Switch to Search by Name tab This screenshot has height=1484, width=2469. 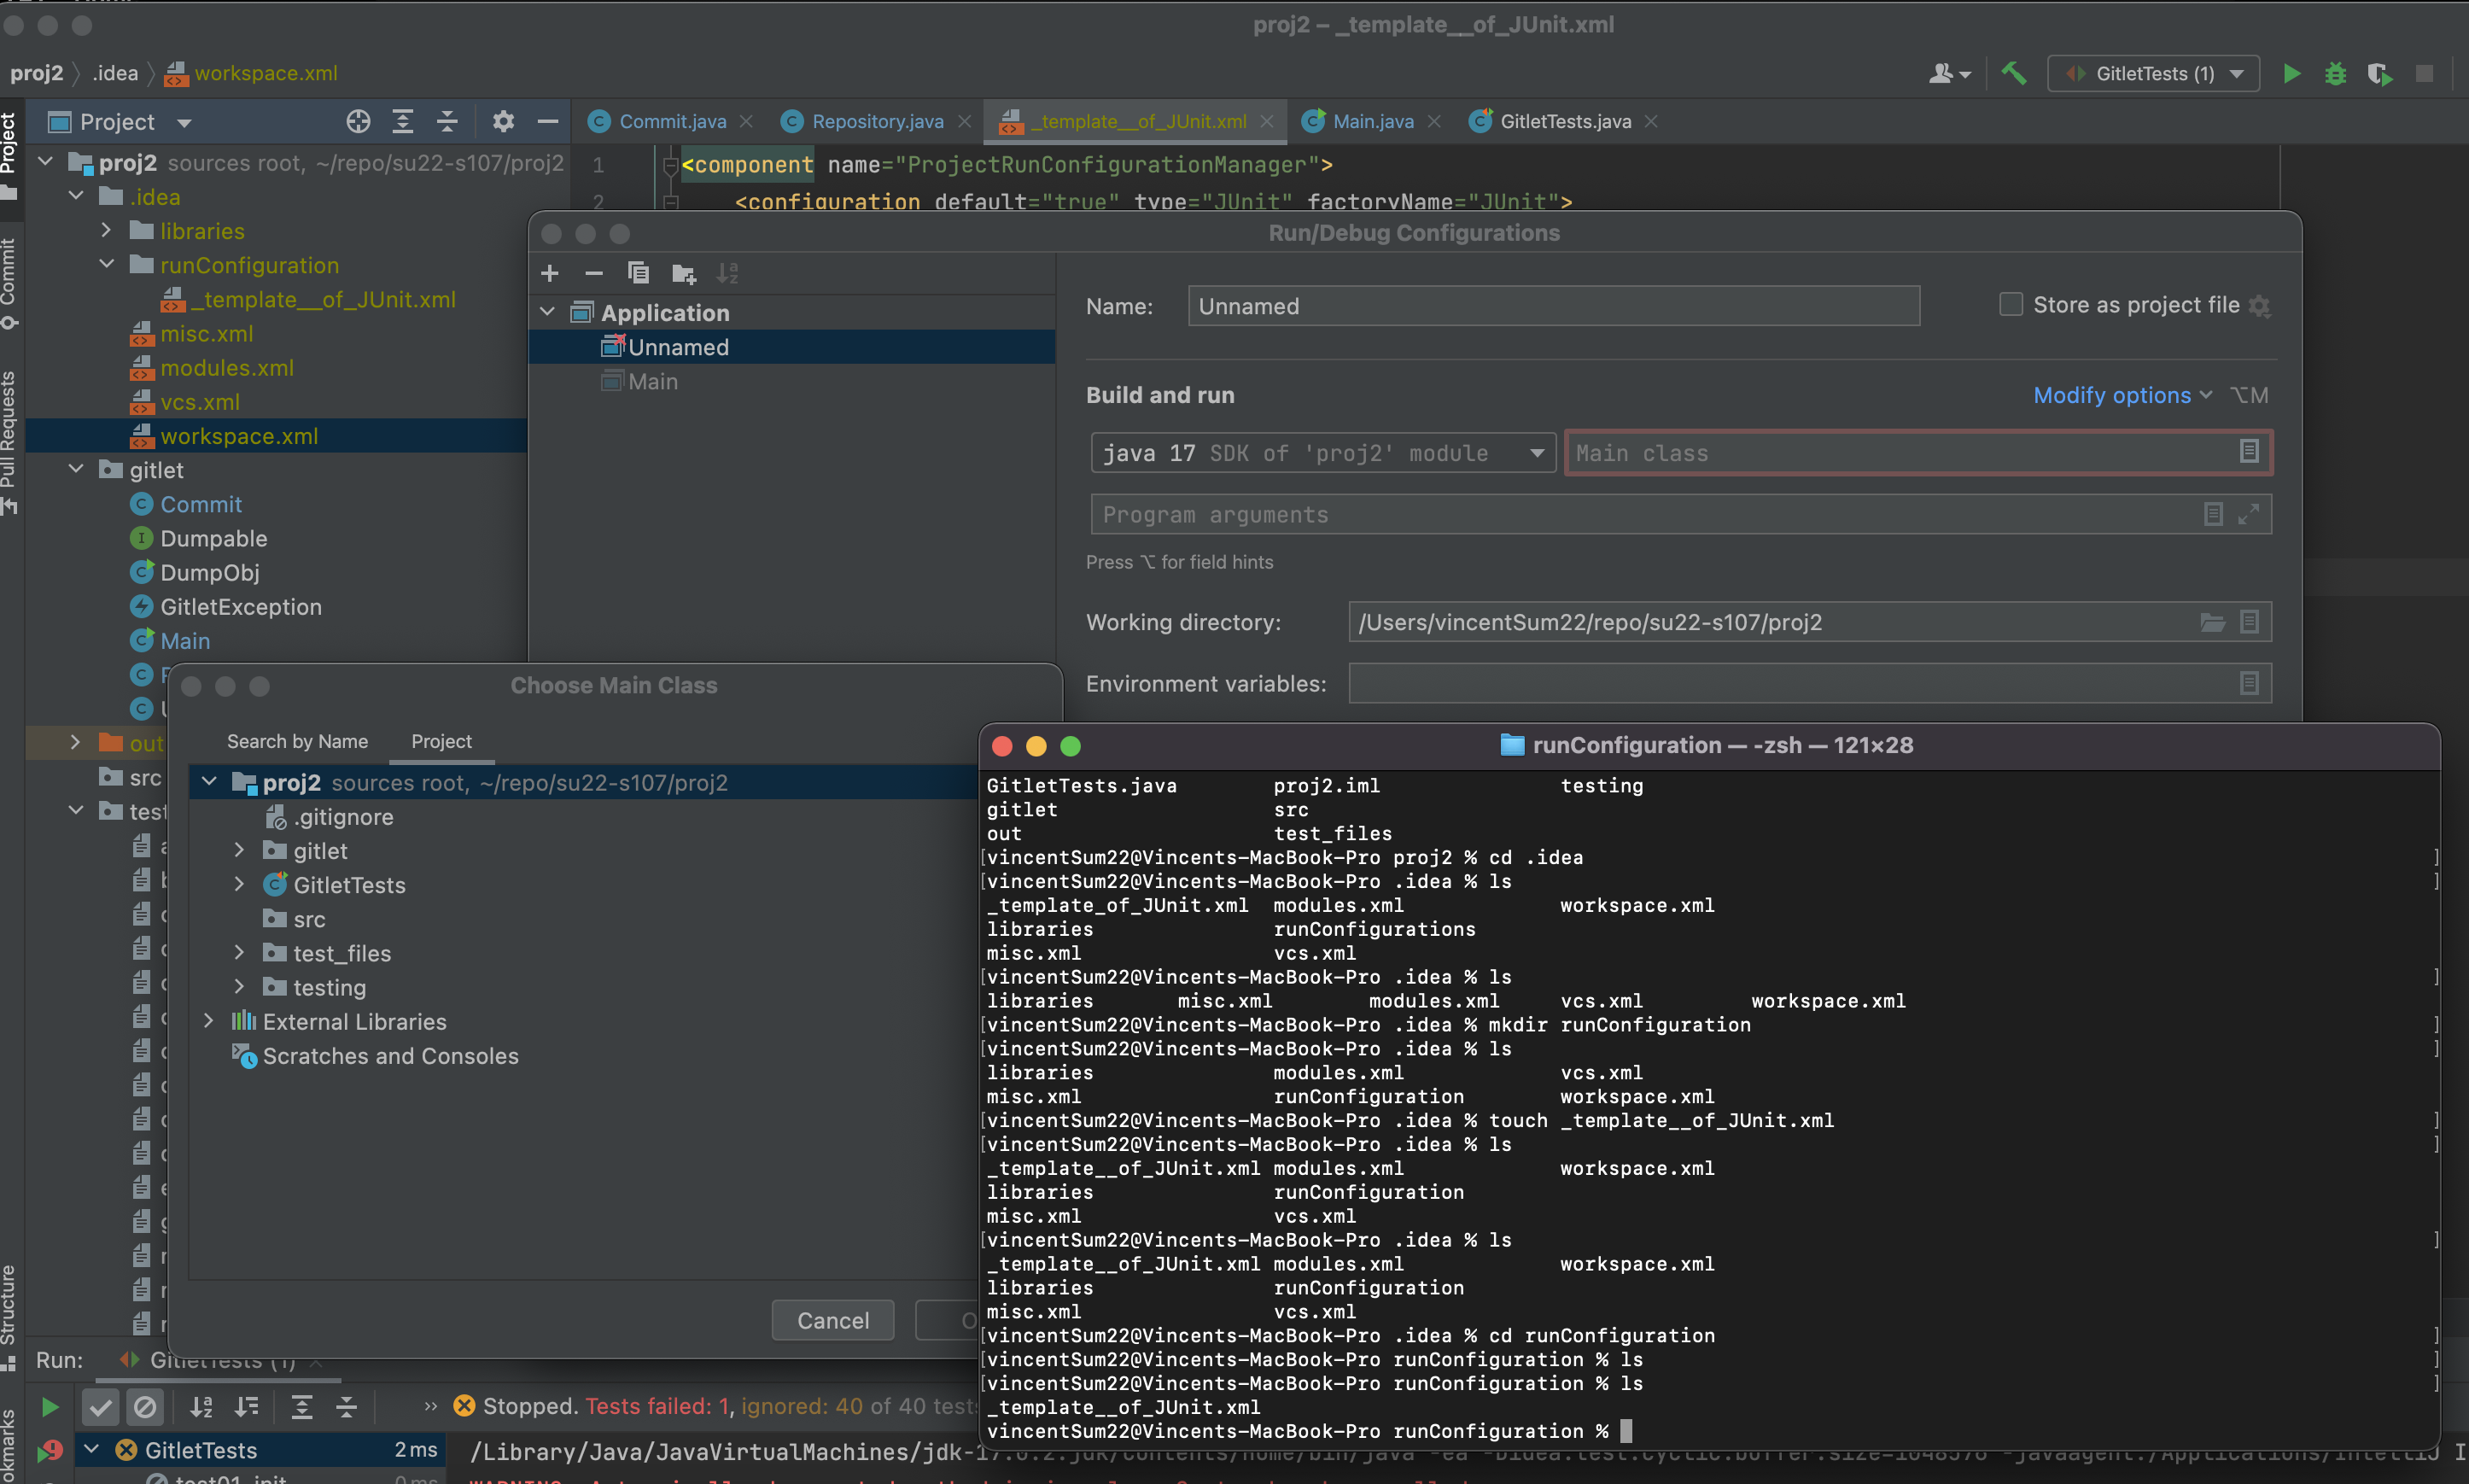[x=297, y=742]
